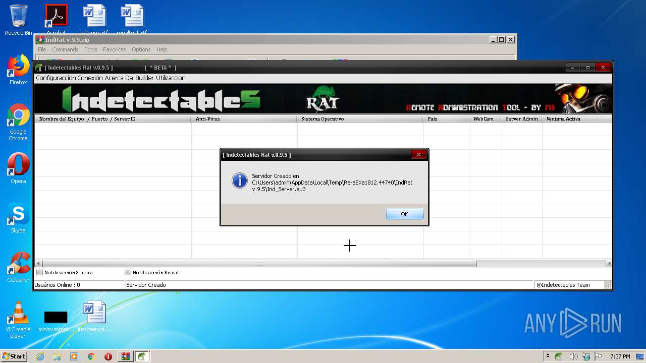Open File menu in WinRAR window
Screen dimensions: 646x363
tap(42, 49)
